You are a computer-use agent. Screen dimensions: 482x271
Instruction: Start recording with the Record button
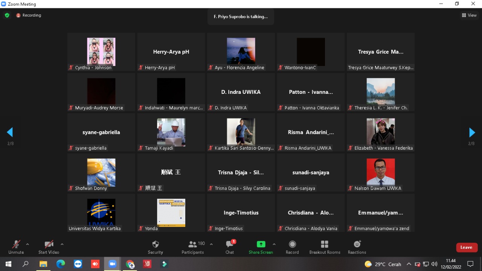click(292, 247)
